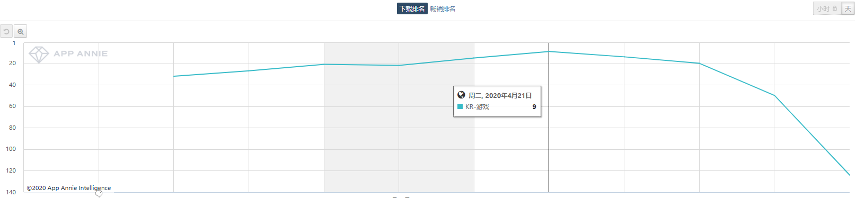
Task: Switch to the 畅销排名 tab
Action: tap(443, 8)
